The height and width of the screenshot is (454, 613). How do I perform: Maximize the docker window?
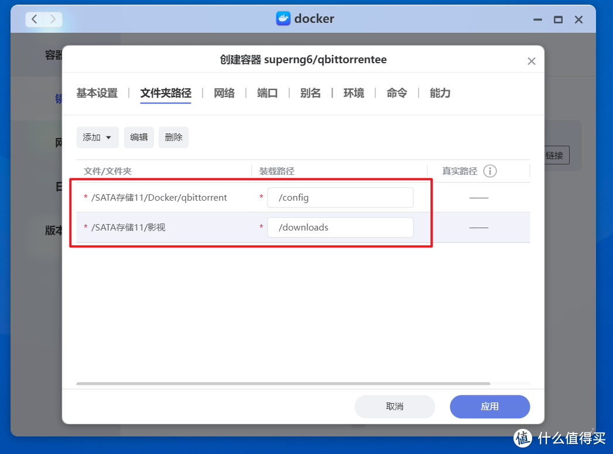(559, 19)
